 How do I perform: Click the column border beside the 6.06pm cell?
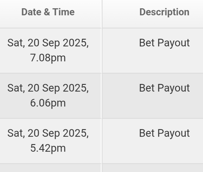(102, 96)
